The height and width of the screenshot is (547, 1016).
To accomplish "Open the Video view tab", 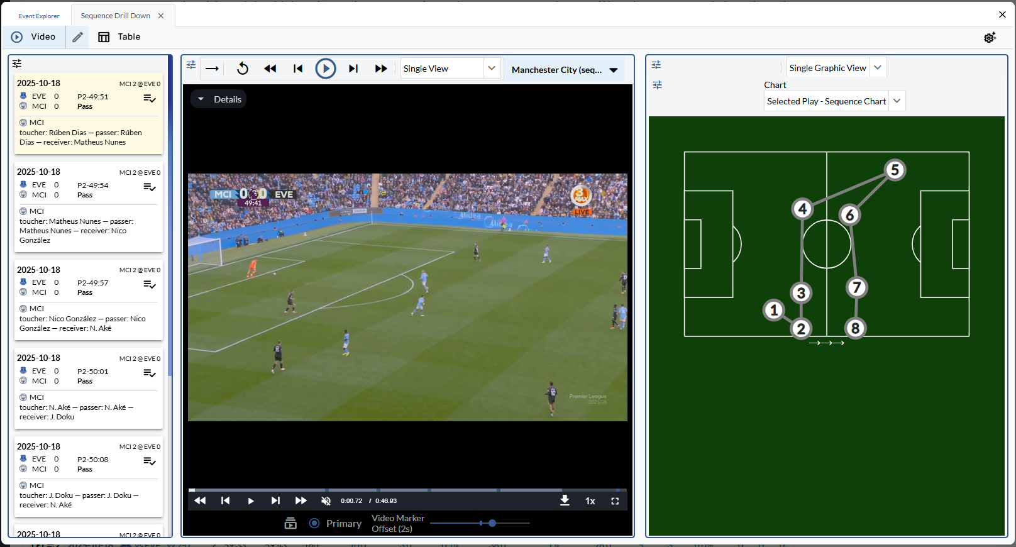I will [33, 37].
